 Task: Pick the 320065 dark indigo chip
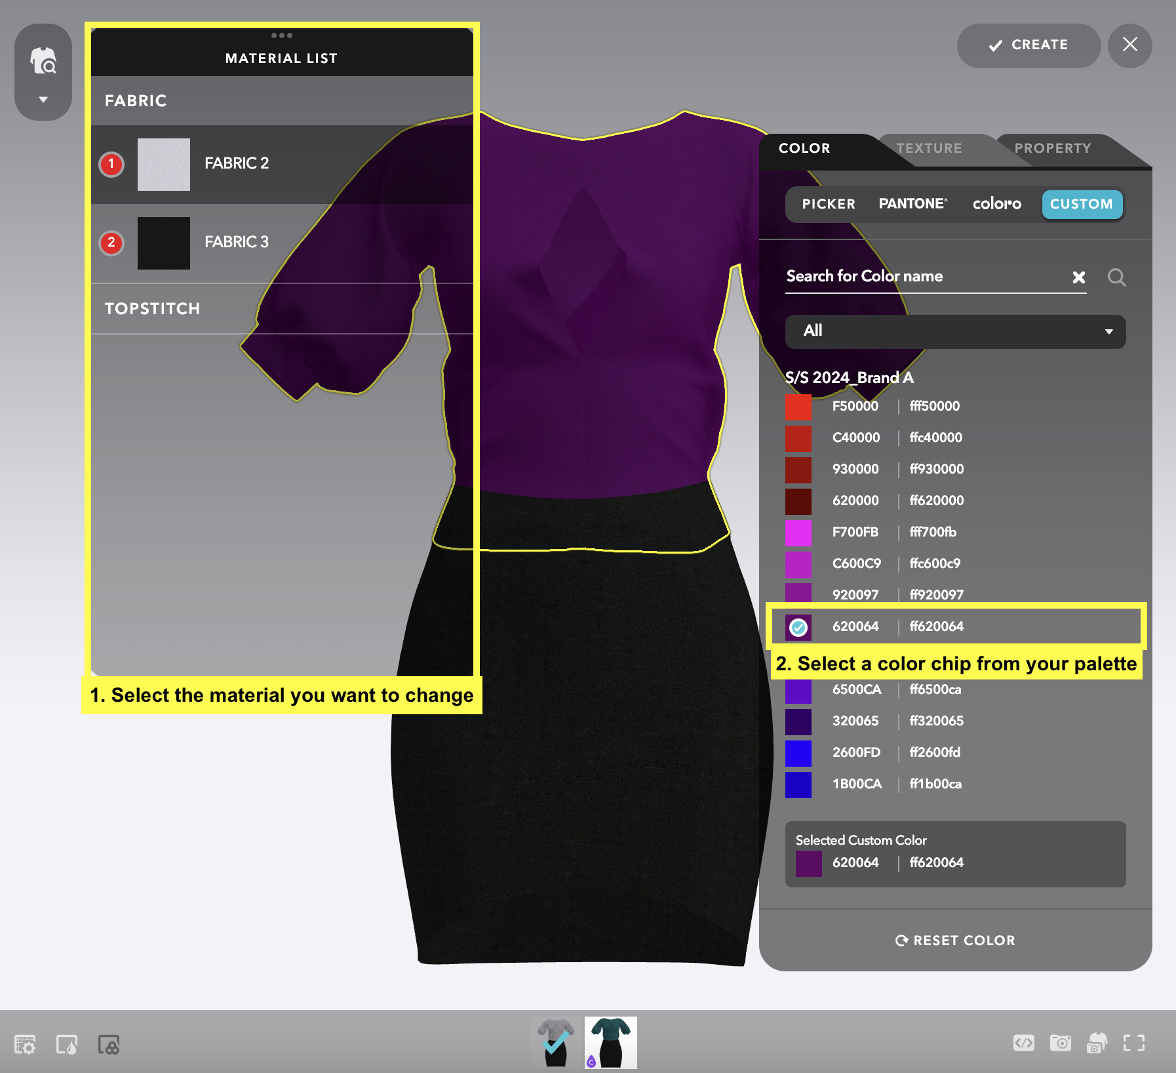coord(798,721)
